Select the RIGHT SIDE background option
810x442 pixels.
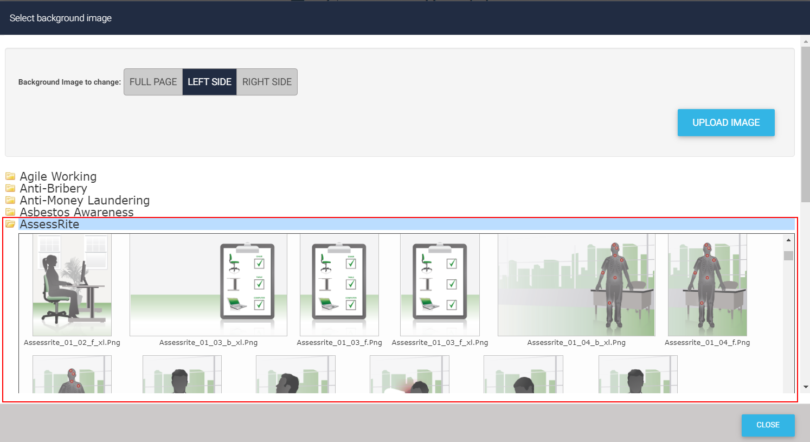[267, 82]
